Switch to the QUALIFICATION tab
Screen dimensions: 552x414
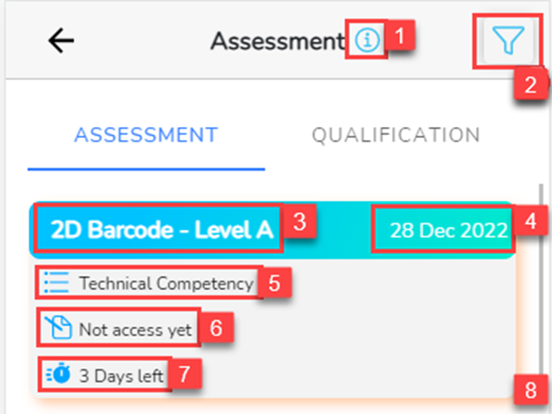tap(396, 135)
